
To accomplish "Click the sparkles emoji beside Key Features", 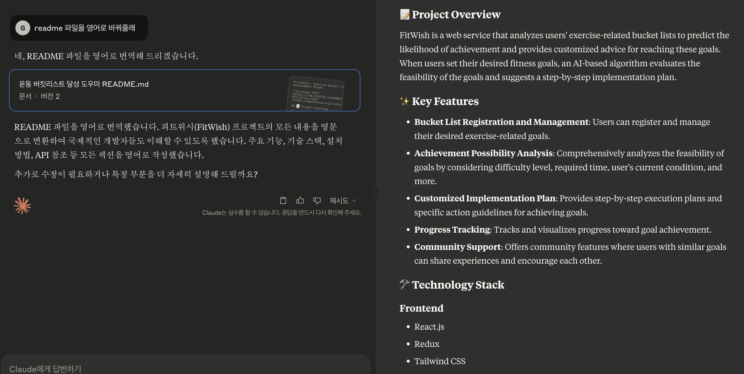I will (x=404, y=101).
